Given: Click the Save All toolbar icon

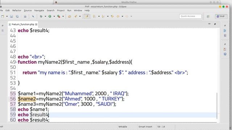Looking at the screenshot, I should coord(17,16).
